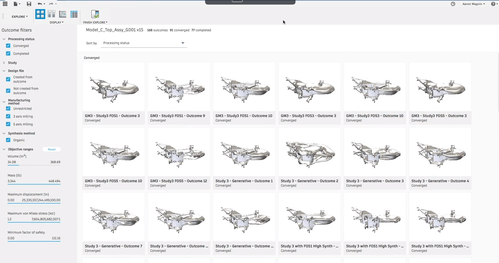Screen dimensions: 499x263
Task: Uncheck the Converged processing status filter
Action: pos(8,46)
